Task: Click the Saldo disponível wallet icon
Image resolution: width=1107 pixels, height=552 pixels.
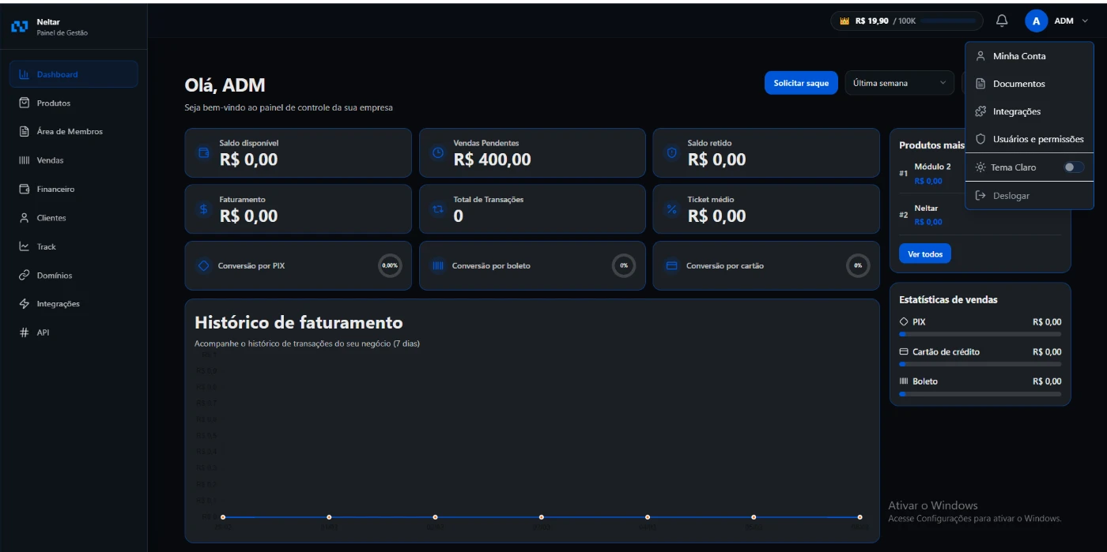Action: 203,152
